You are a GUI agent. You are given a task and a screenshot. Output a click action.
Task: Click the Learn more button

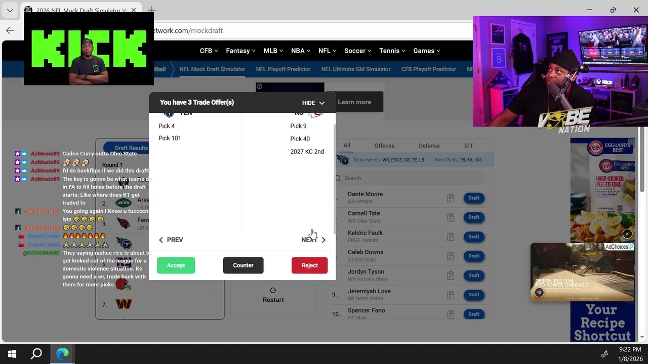click(x=354, y=102)
